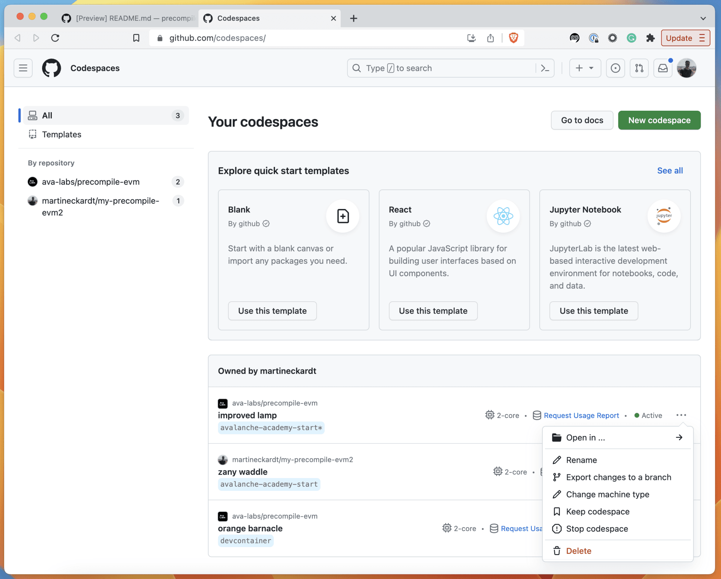
Task: Open the See all templates link
Action: coord(670,170)
